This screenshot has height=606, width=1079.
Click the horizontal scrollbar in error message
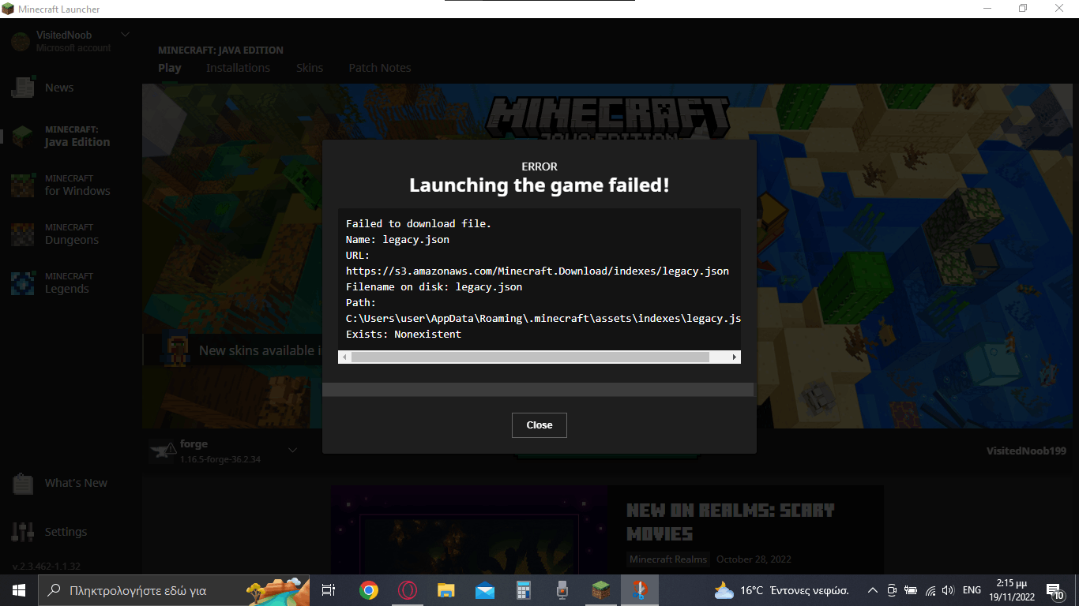pos(530,357)
